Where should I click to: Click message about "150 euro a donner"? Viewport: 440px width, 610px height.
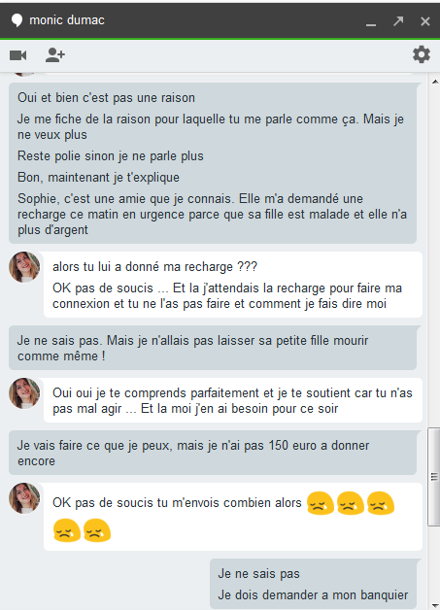(193, 453)
